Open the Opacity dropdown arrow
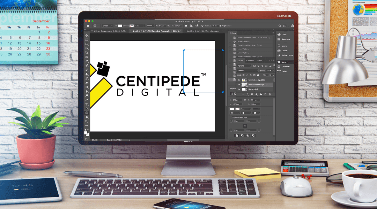Screen dimensions: 377x209 click(x=273, y=71)
